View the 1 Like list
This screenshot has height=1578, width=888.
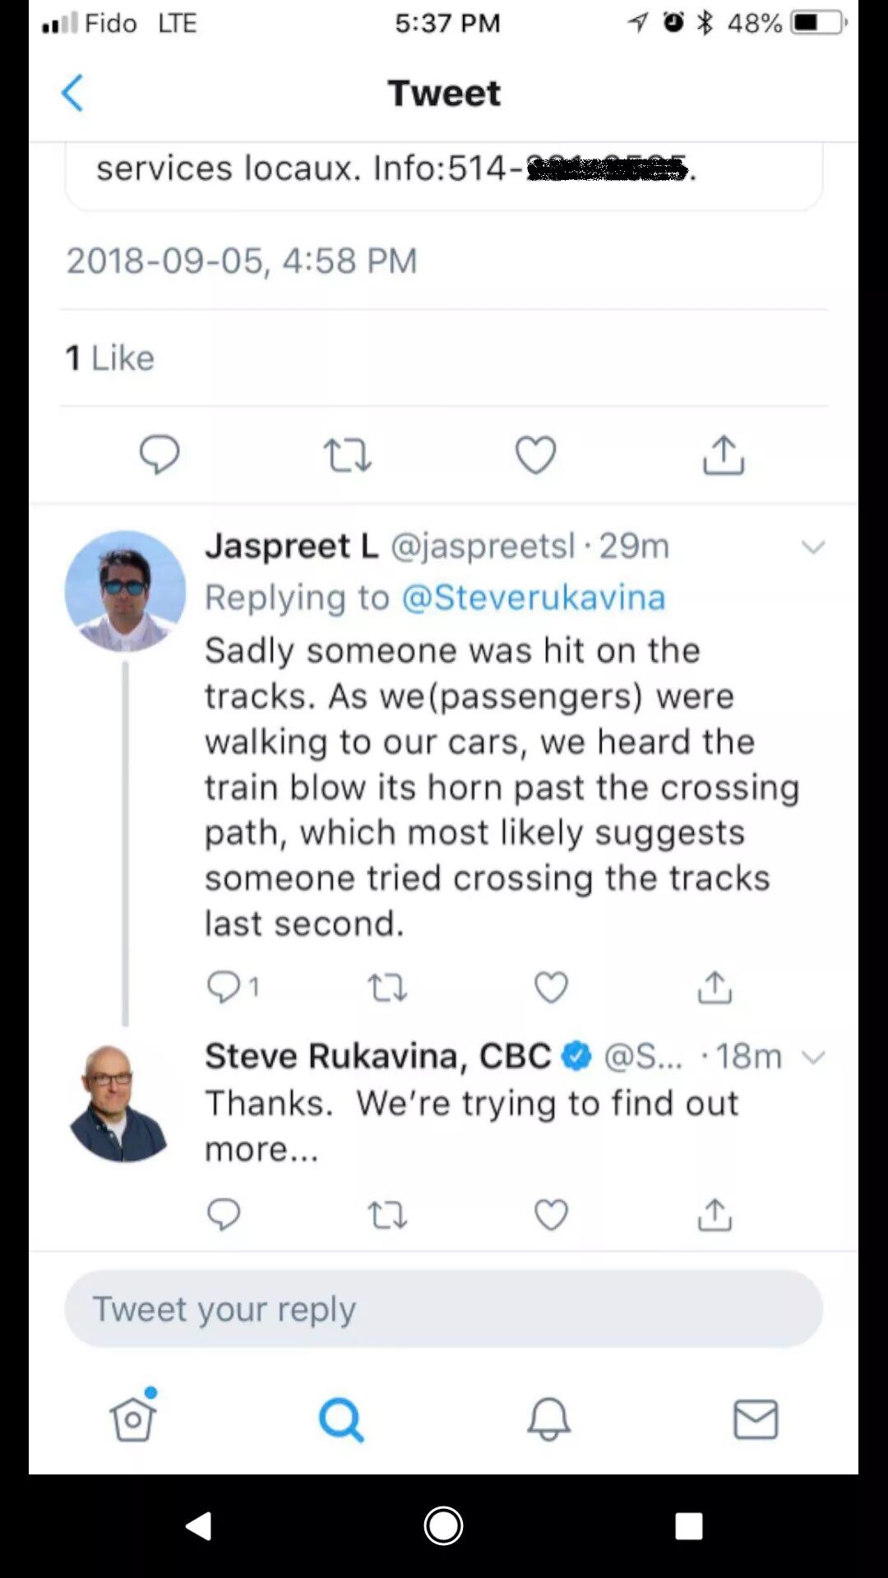(x=110, y=358)
